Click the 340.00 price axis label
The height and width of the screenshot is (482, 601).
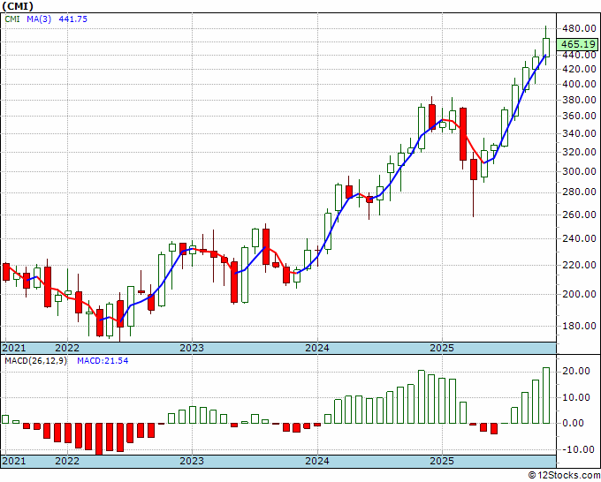[x=579, y=133]
